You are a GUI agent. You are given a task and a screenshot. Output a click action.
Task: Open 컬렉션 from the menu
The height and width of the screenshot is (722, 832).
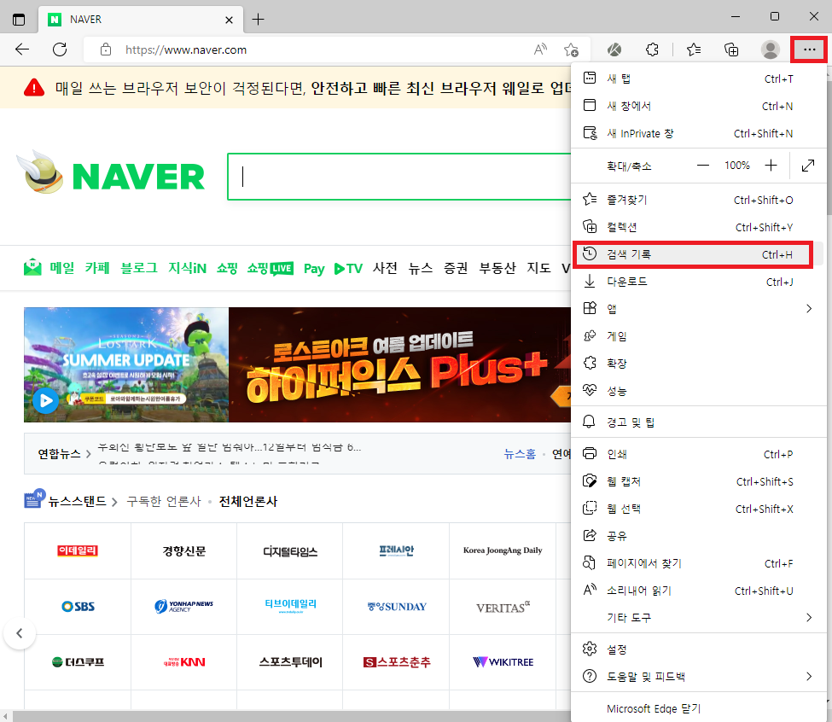(698, 227)
